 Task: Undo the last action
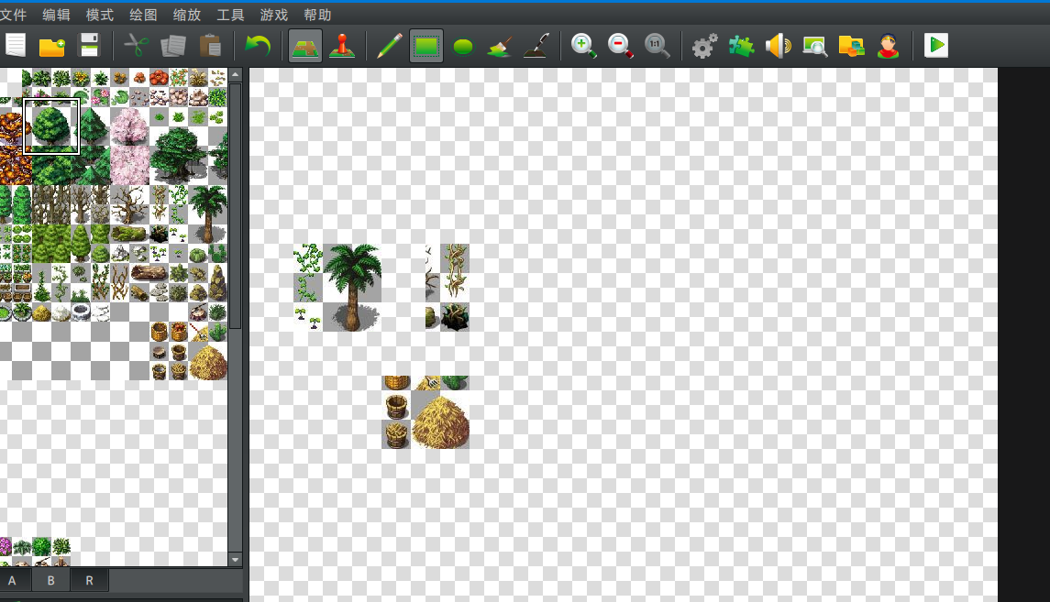(x=257, y=46)
